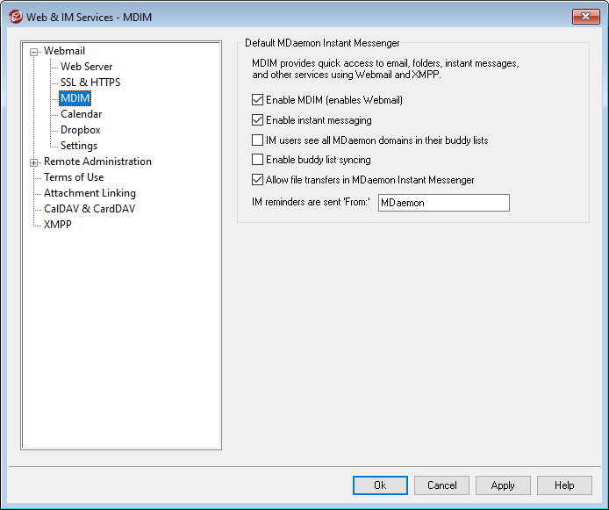The image size is (609, 510).
Task: Select Web Server in the tree
Action: point(86,67)
